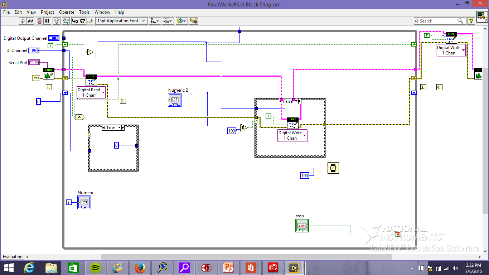This screenshot has width=489, height=275.
Task: Toggle the F constant at top right
Action: point(427,35)
